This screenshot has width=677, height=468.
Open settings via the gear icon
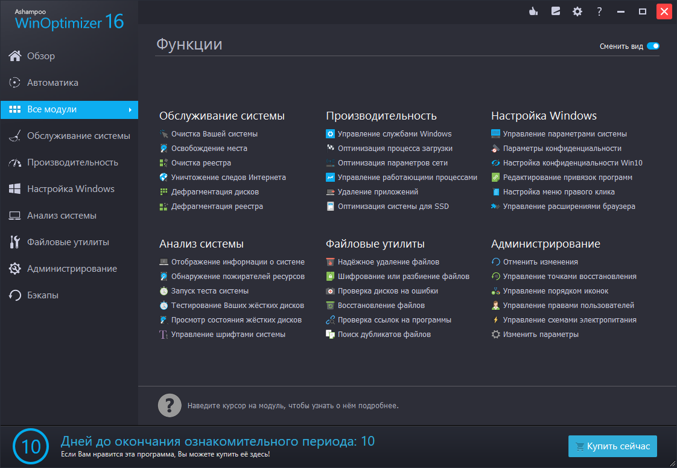[x=577, y=11]
